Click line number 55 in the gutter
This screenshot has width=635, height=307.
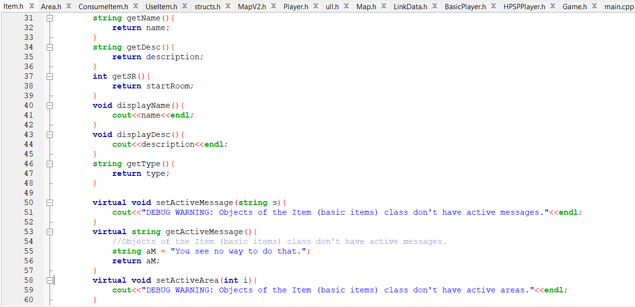28,251
